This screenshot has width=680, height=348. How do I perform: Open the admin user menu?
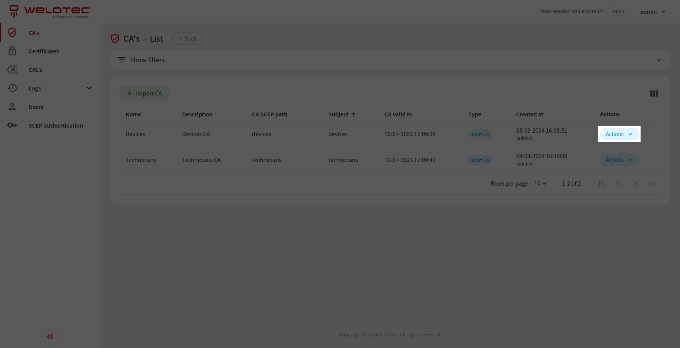[653, 12]
